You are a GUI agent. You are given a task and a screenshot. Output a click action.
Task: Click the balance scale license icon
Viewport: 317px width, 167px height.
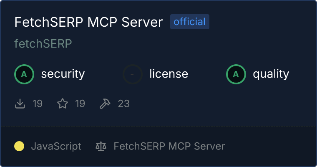(101, 146)
